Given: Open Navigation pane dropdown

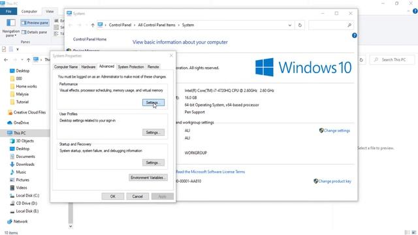Looking at the screenshot, I should [11, 28].
